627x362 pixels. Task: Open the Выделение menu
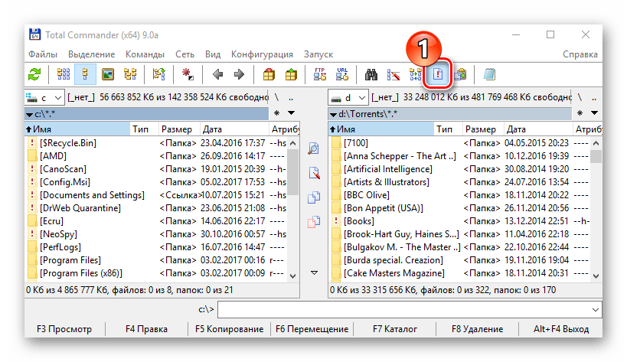tap(92, 54)
